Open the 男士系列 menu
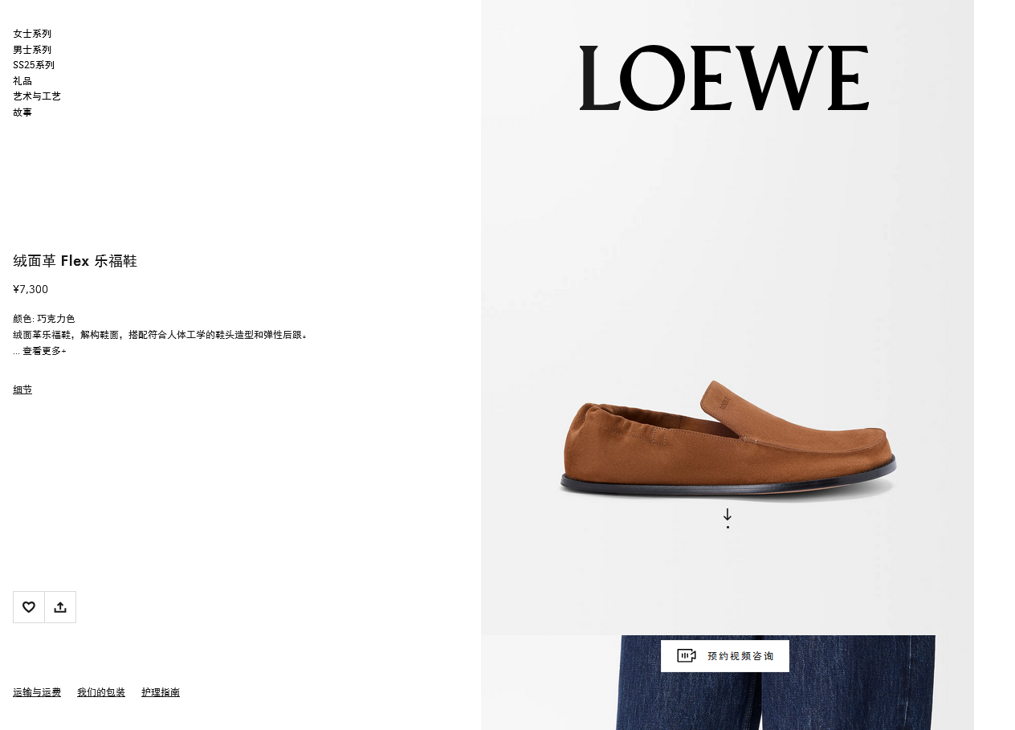Viewport: 1015px width, 730px height. coord(32,50)
